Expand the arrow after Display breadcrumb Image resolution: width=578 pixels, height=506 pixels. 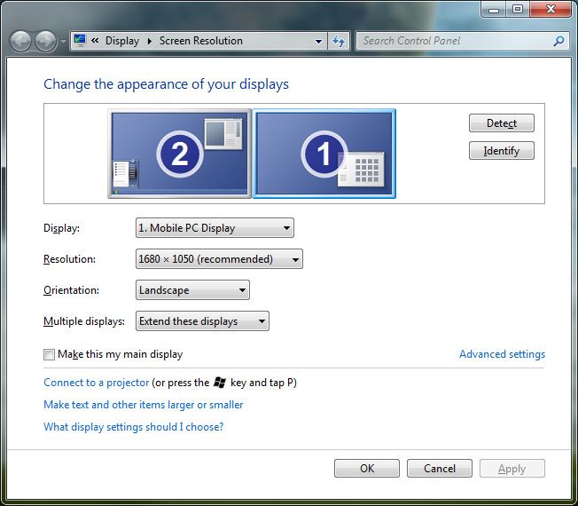pyautogui.click(x=150, y=41)
